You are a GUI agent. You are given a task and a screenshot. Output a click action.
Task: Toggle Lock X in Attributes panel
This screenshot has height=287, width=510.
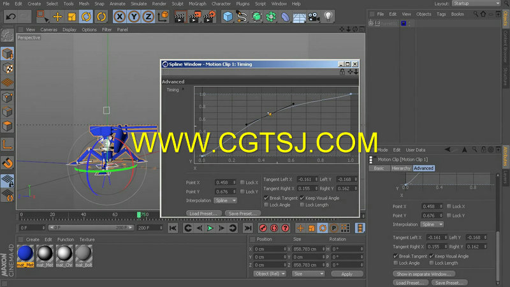pos(449,206)
